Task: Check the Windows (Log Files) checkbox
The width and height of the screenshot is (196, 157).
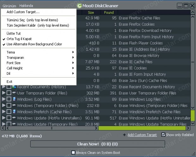Action: click(9, 99)
